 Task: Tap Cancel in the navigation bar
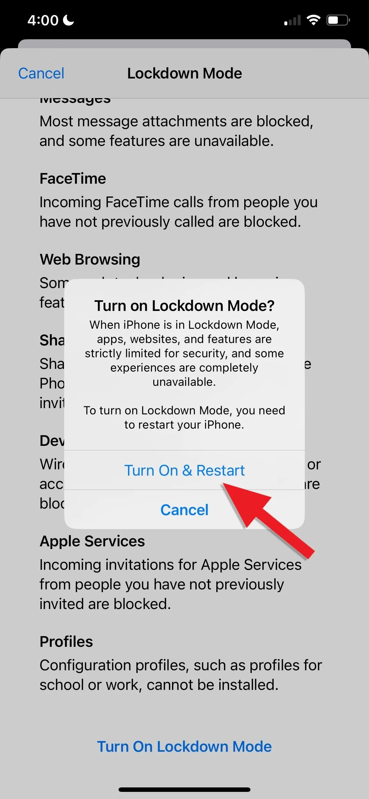[41, 73]
